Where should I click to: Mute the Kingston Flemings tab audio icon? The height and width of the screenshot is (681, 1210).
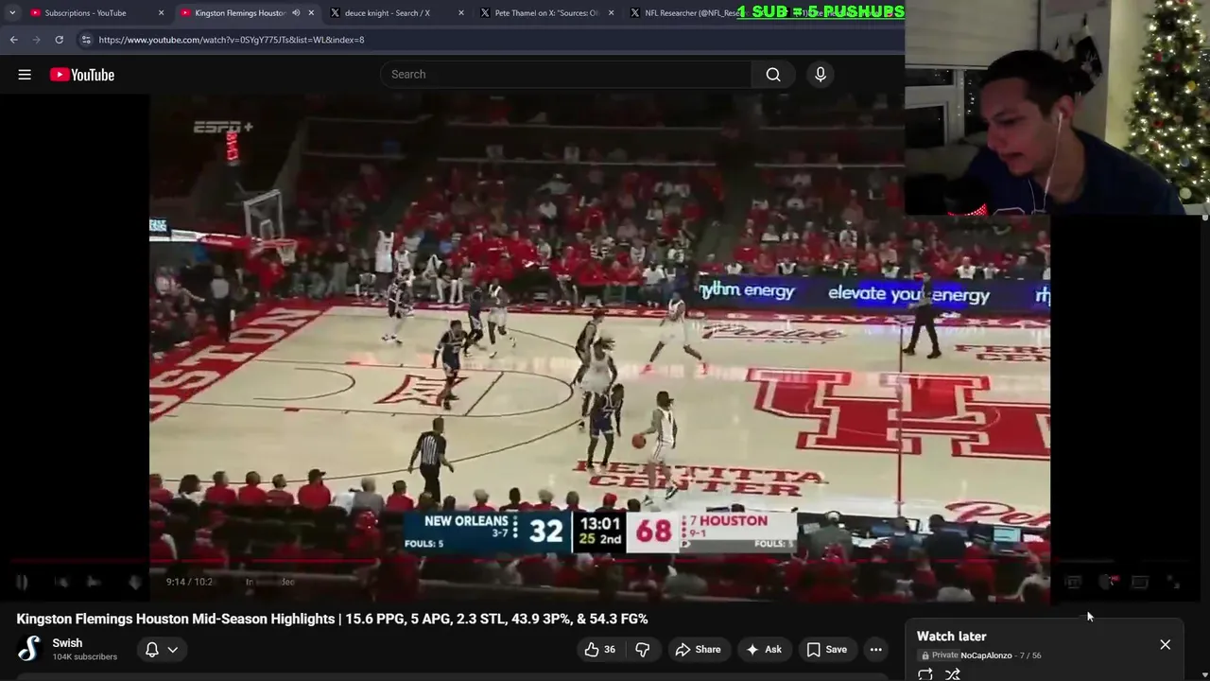[296, 13]
